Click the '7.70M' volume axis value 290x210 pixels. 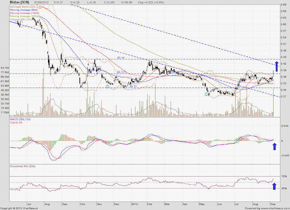point(5,112)
